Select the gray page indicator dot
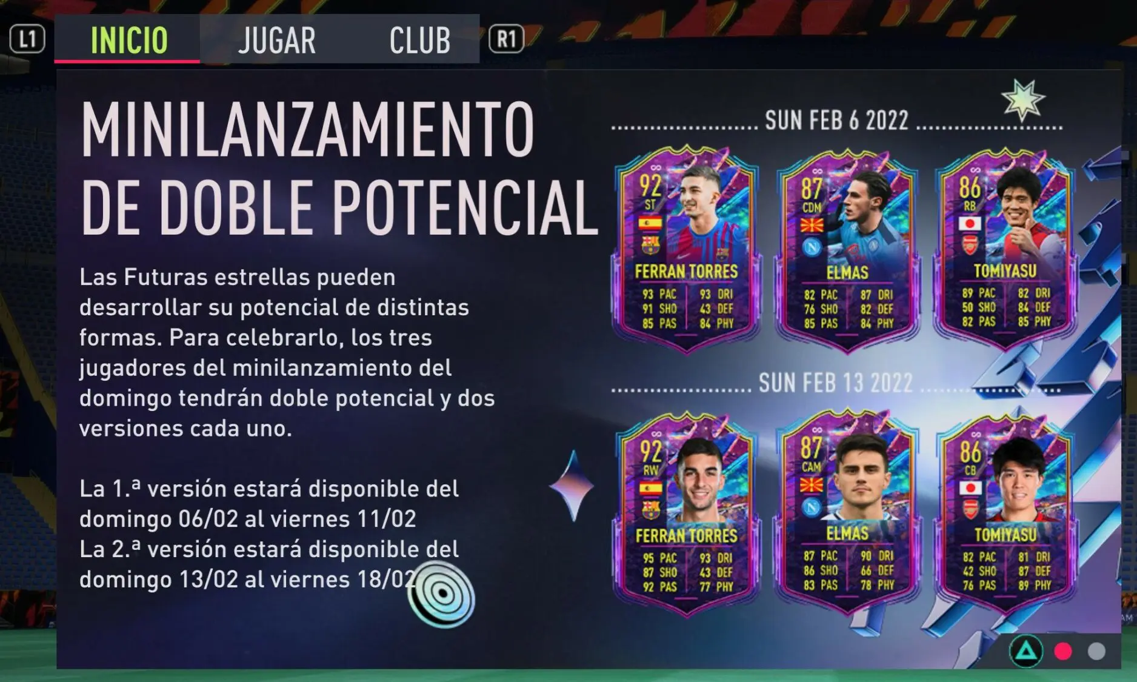 click(x=1096, y=651)
